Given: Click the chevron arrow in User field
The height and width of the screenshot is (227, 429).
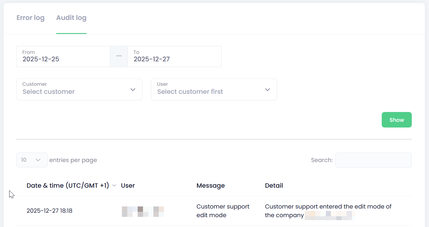Looking at the screenshot, I should click(x=268, y=90).
